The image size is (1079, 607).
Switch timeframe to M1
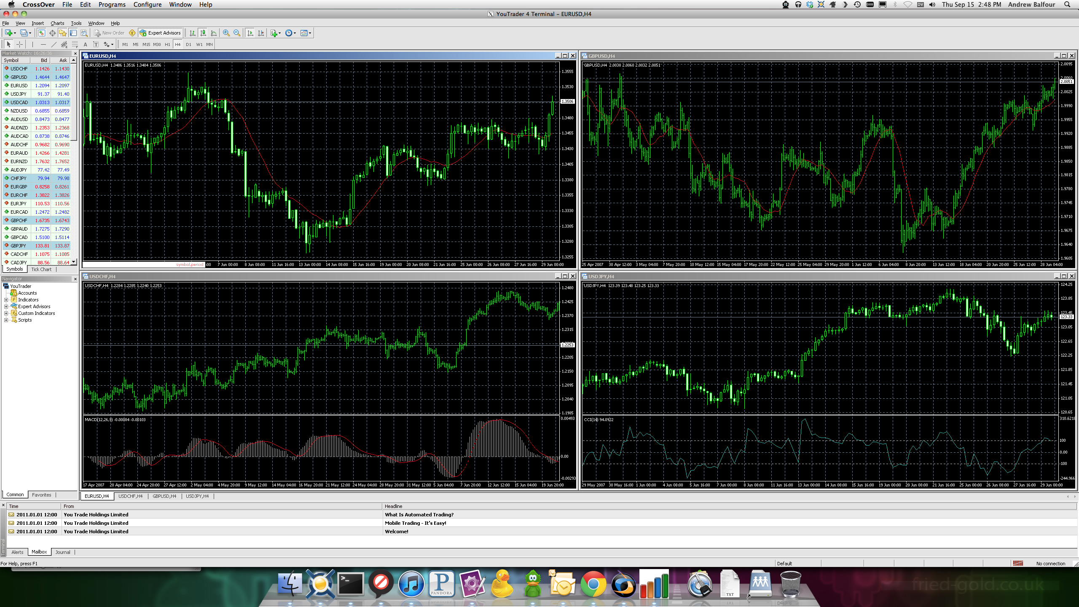tap(125, 44)
